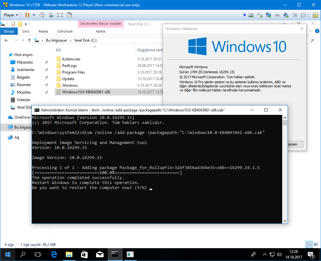Open Müzikler in the sidebar
The image size is (321, 261).
pos(24,92)
